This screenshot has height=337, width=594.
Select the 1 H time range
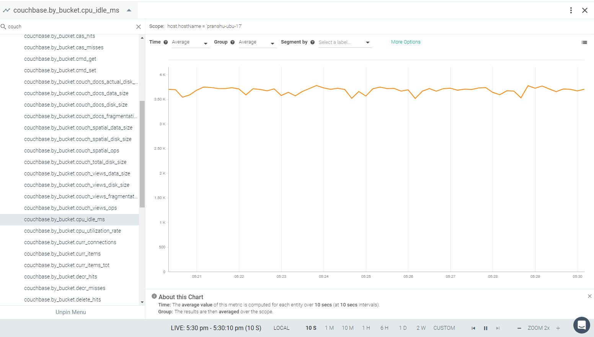click(366, 328)
